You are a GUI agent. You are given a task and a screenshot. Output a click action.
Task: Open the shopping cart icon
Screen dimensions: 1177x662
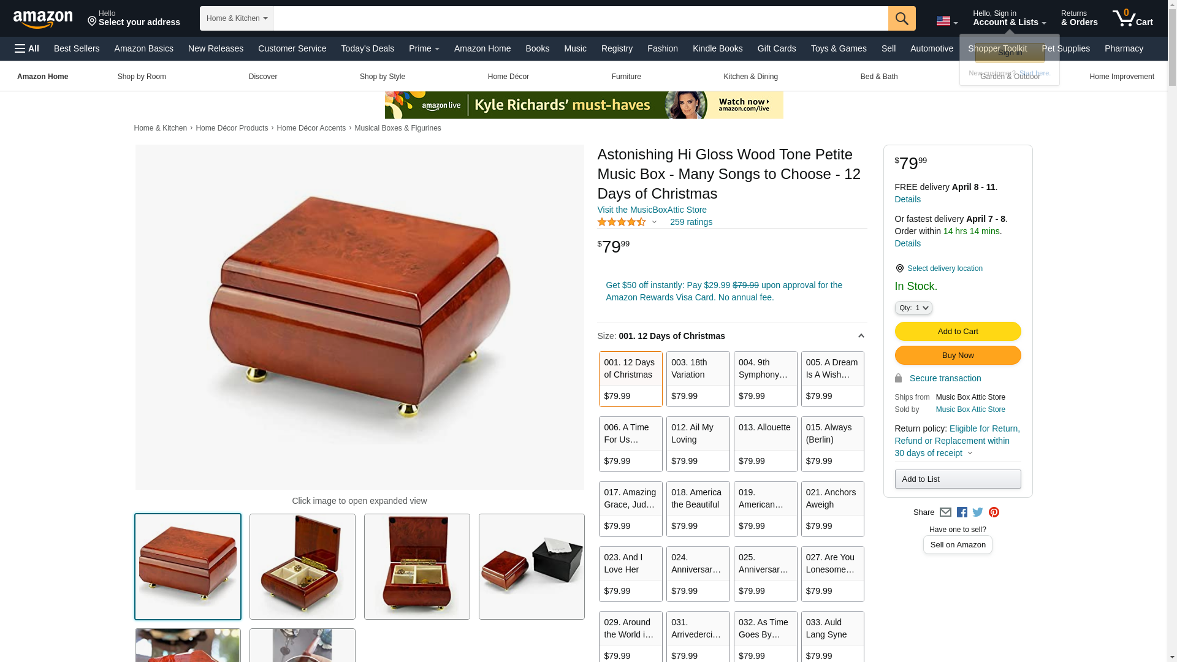[1133, 18]
